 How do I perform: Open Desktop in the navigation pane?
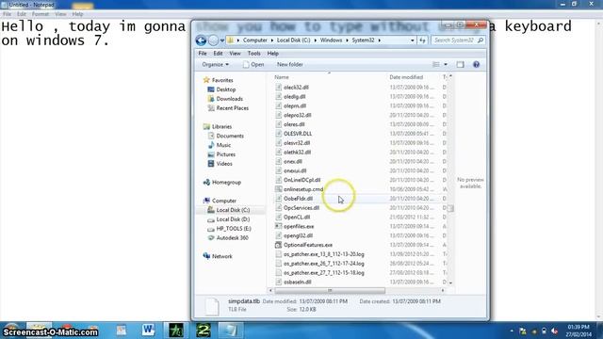click(x=221, y=89)
